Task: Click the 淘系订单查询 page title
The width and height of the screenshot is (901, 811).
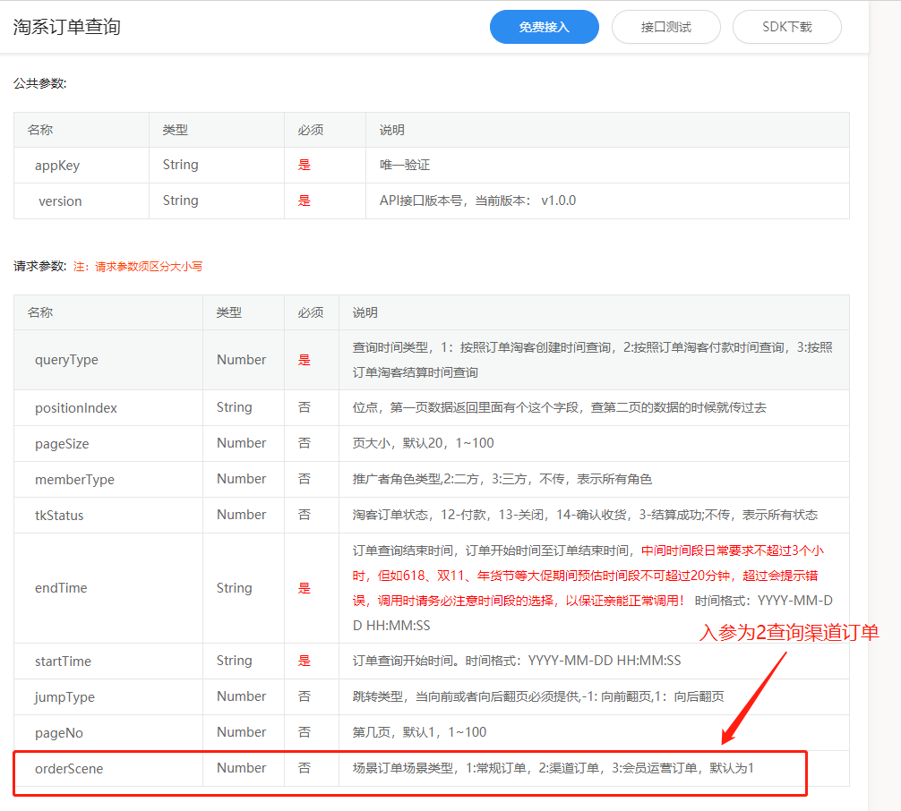Action: pyautogui.click(x=67, y=27)
